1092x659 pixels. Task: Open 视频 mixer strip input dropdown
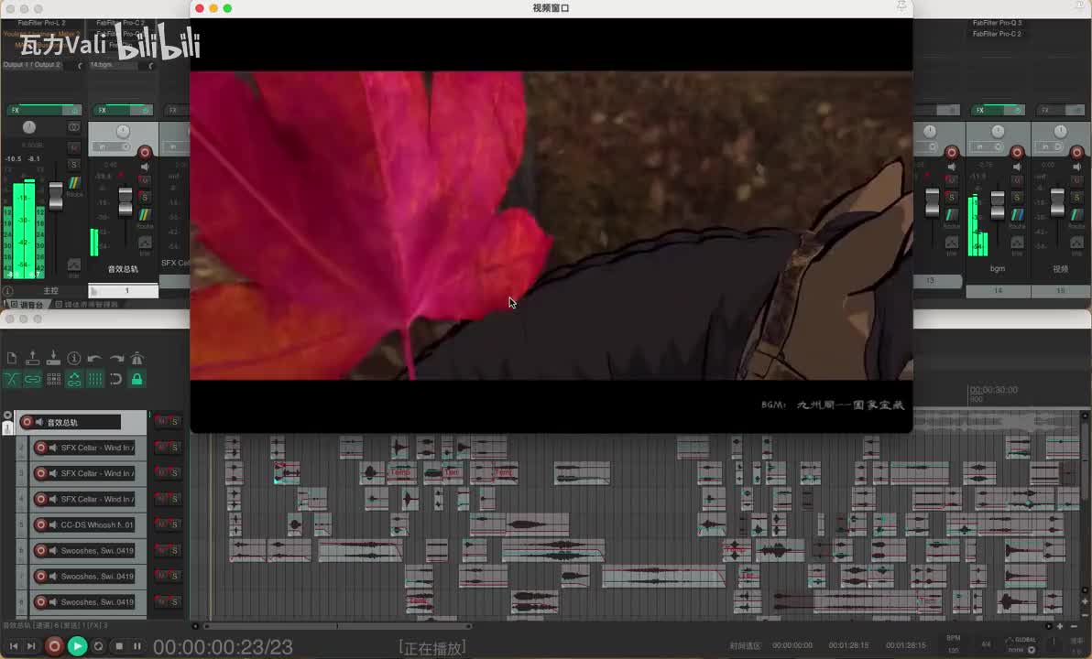(1051, 146)
